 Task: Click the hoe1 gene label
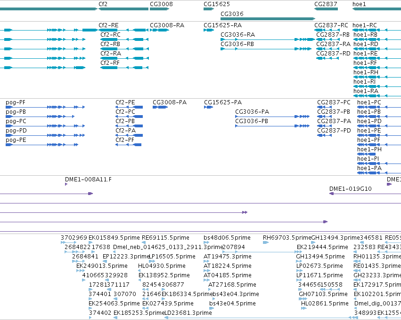(x=359, y=4)
